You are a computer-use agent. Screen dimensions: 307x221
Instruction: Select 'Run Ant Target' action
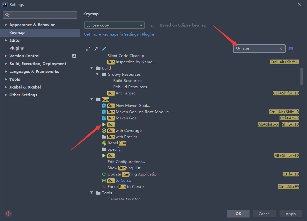(x=121, y=93)
